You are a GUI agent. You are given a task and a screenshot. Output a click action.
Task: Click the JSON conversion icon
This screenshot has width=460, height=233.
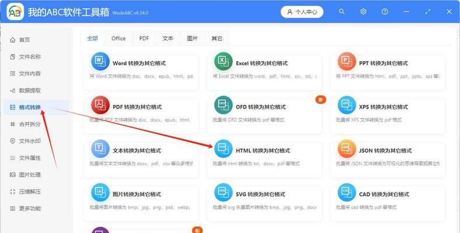(347, 149)
